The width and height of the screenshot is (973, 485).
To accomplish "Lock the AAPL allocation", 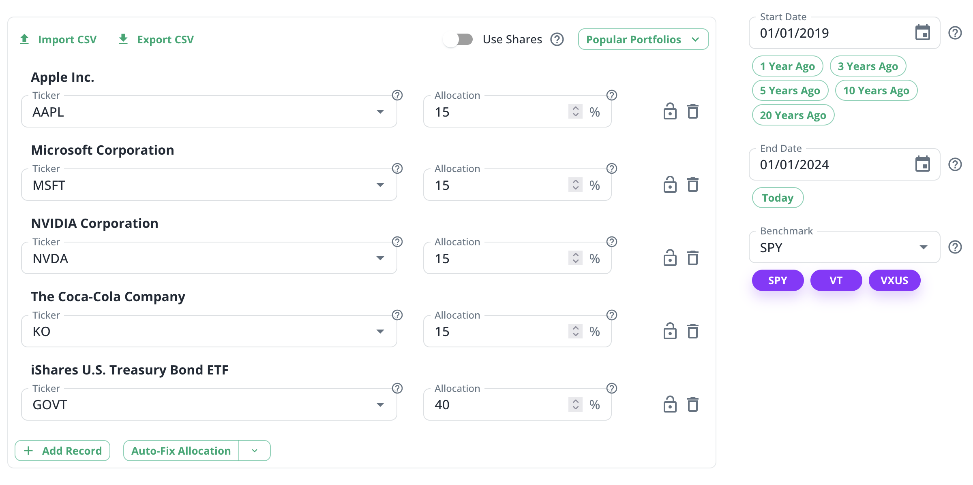I will [670, 111].
